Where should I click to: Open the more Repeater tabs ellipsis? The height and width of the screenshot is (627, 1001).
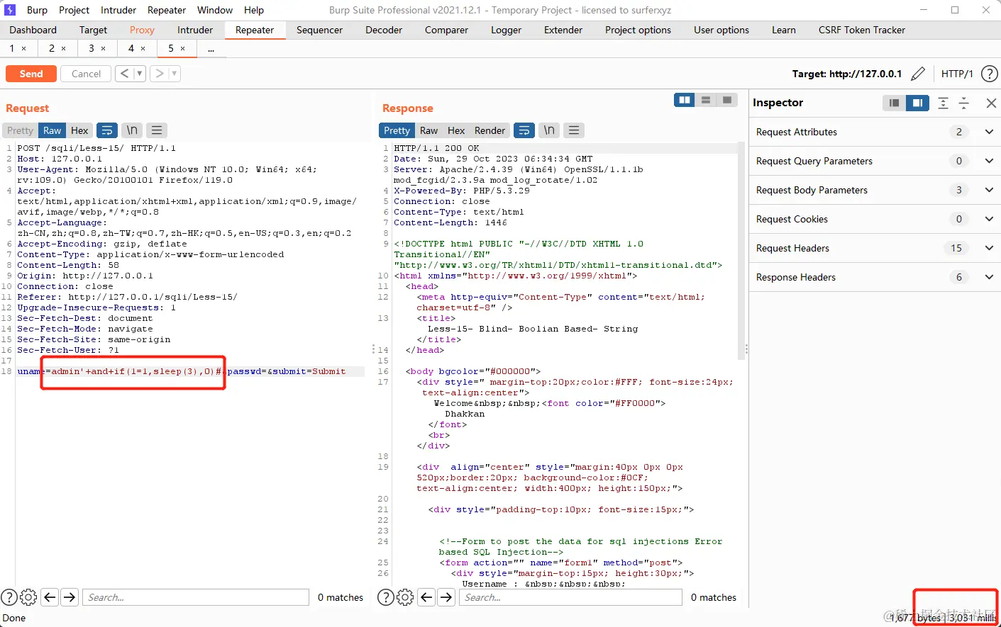211,49
